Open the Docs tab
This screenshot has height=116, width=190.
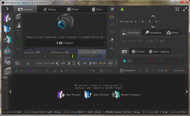(97, 9)
